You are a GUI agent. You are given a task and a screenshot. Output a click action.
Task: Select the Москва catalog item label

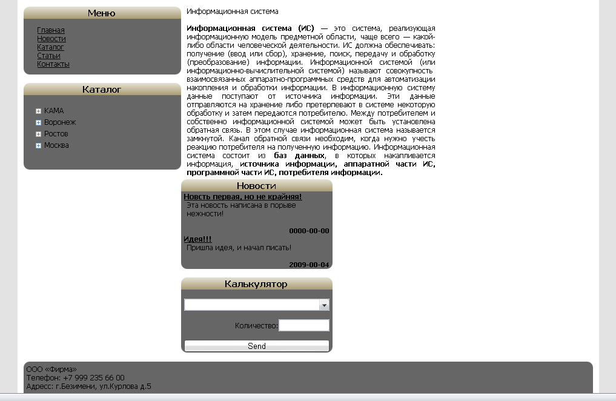point(56,145)
